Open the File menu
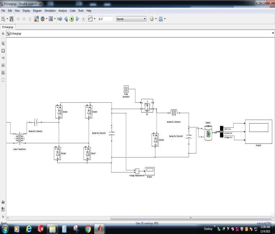This screenshot has width=275, height=234. coord(3,11)
